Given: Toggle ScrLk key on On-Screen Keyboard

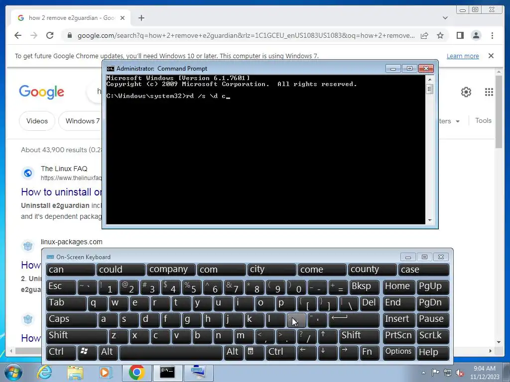Looking at the screenshot, I should pos(433,336).
